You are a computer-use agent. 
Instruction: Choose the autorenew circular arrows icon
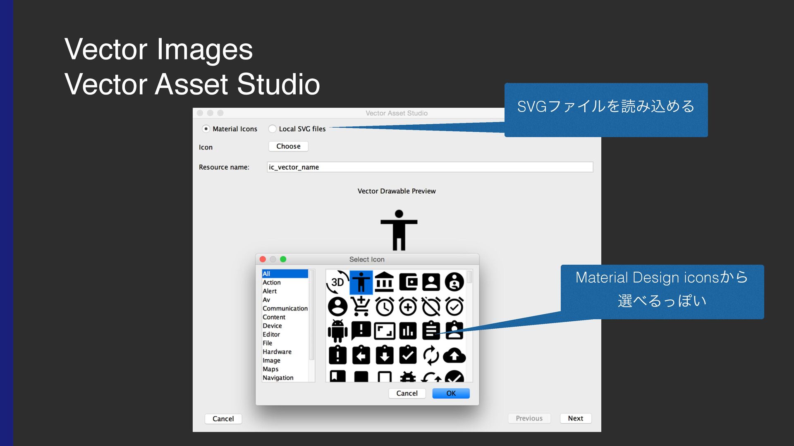pos(431,355)
